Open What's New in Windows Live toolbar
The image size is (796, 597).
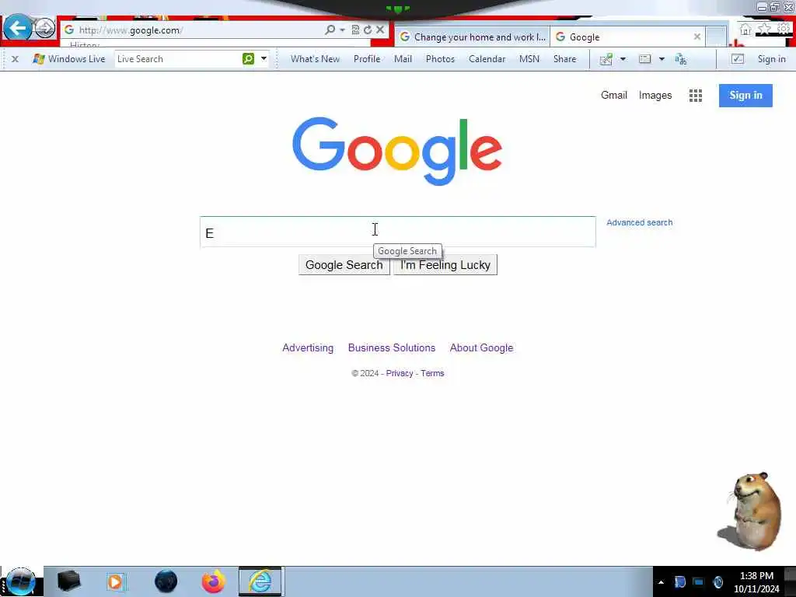[316, 59]
